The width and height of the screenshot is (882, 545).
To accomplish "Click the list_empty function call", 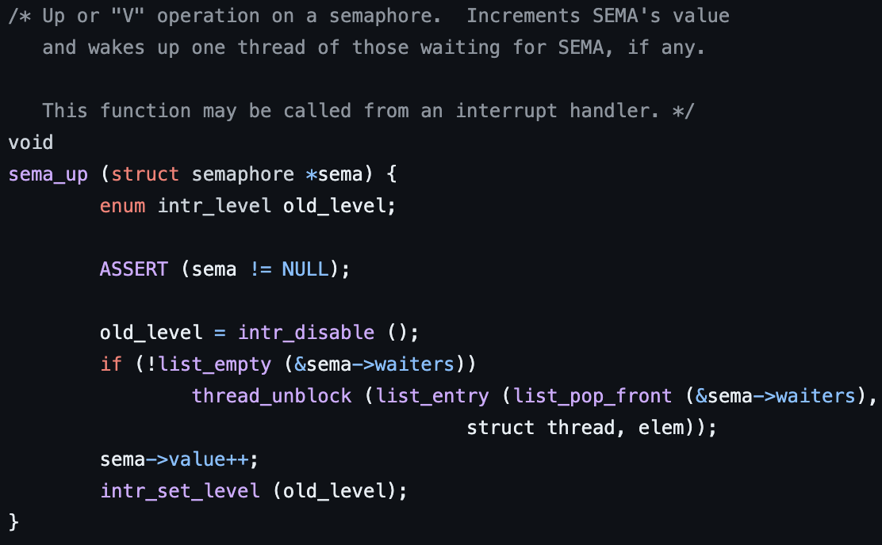I will coord(215,364).
